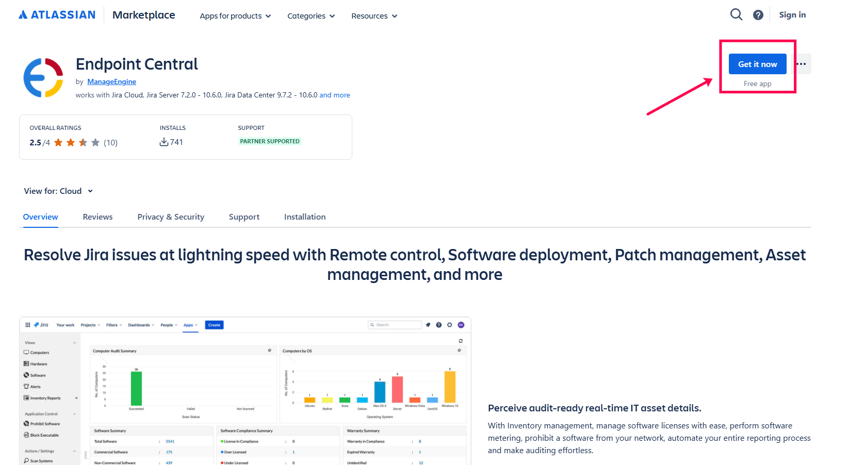Click the Apps menu in Jira screenshot
Viewport: 848px width, 465px height.
[x=190, y=325]
